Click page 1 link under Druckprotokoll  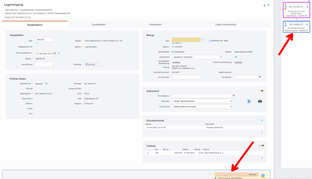pos(262,133)
